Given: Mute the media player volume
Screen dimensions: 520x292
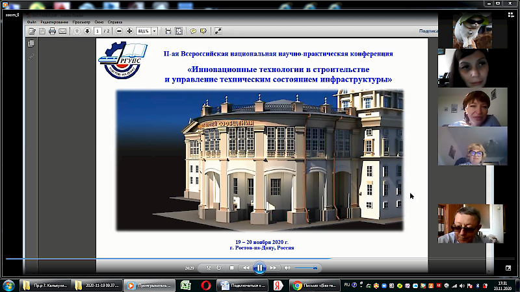Looking at the screenshot, I should (287, 267).
